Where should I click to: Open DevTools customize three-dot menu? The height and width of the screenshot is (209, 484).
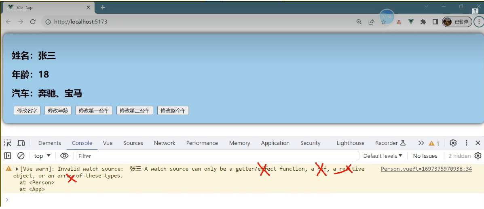[466, 143]
